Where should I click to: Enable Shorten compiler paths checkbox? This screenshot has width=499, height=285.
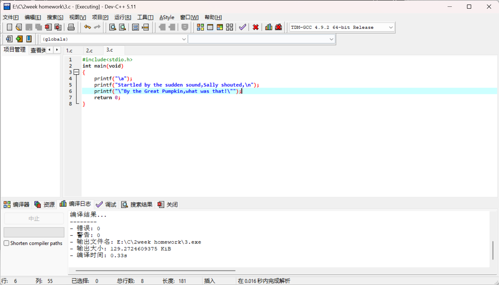6,243
